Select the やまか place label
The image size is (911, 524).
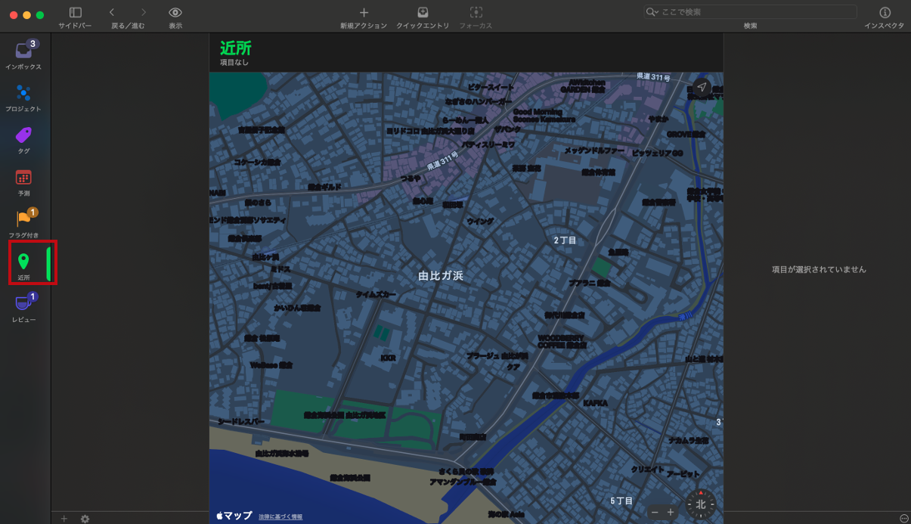pos(658,119)
